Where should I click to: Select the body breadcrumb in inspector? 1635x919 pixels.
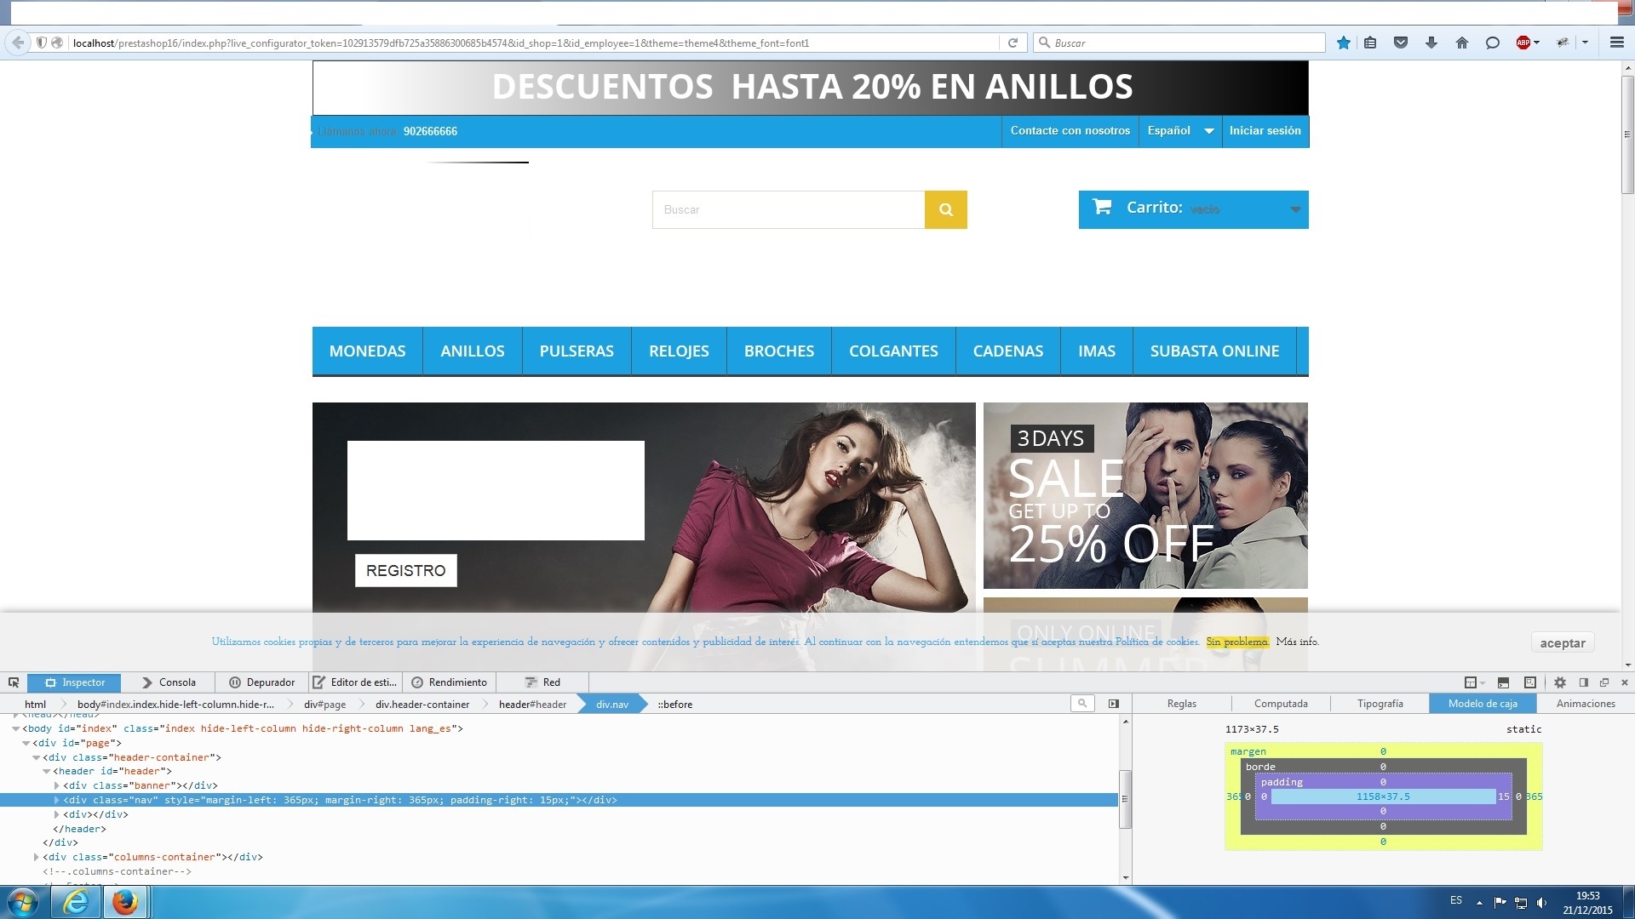pyautogui.click(x=175, y=705)
